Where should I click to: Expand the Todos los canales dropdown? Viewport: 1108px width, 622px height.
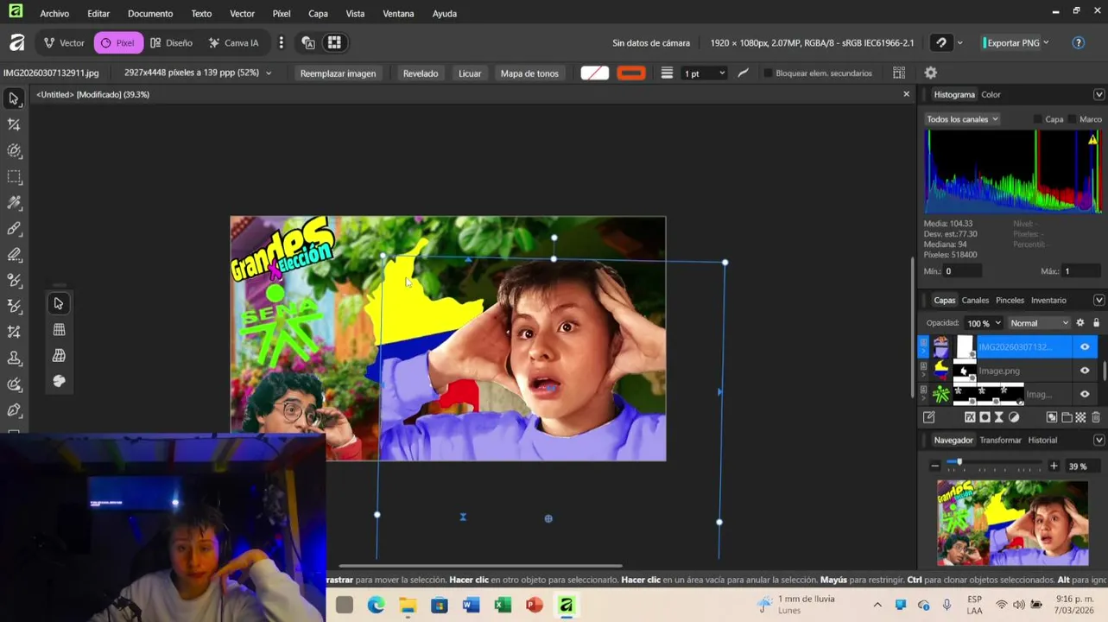tap(961, 119)
